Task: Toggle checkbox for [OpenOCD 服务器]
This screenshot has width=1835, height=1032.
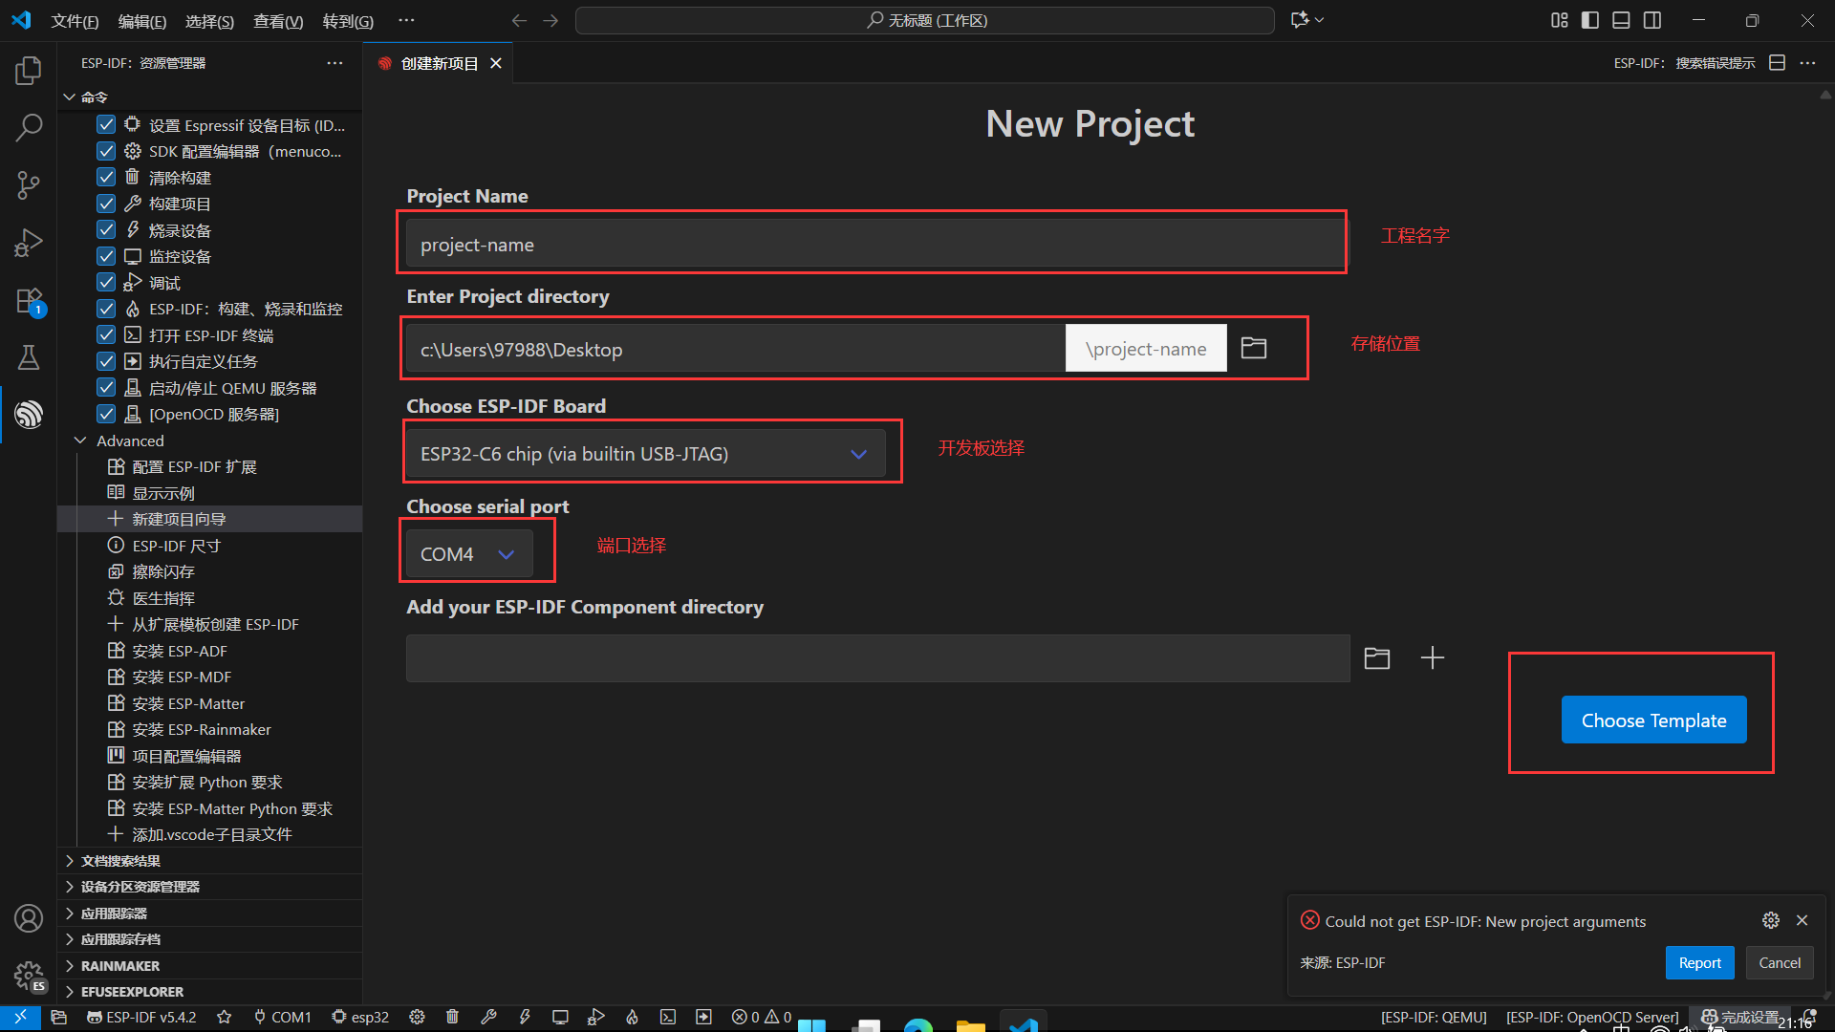Action: pyautogui.click(x=106, y=414)
